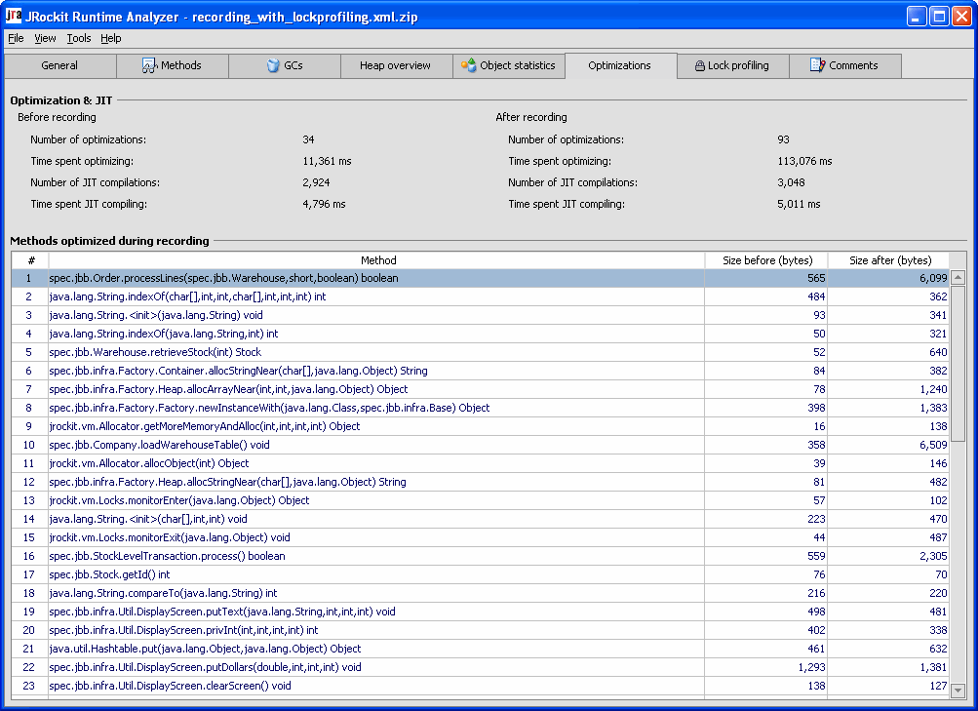Select Factory.Heap.allocStringNear method row
The width and height of the screenshot is (978, 711).
[482, 482]
